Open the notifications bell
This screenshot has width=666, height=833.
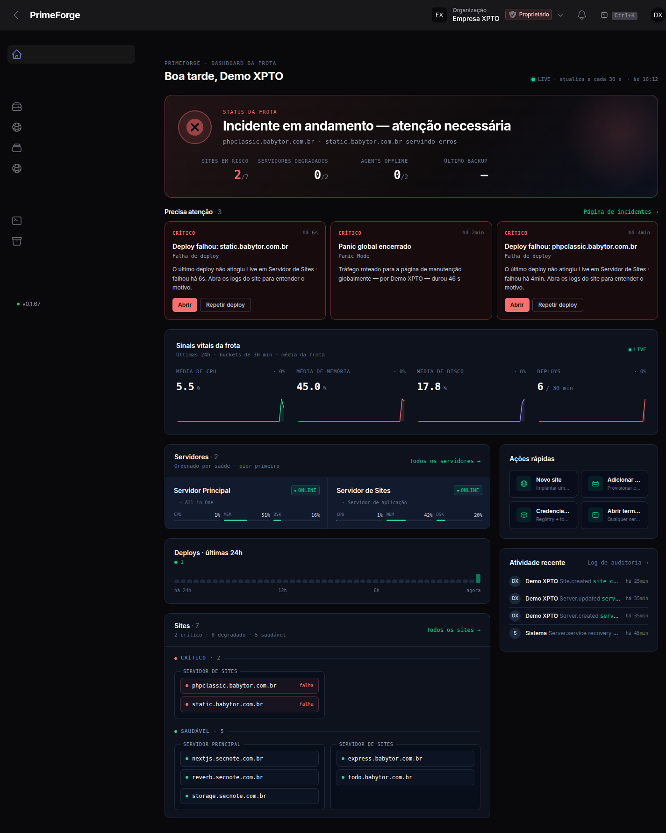(582, 15)
